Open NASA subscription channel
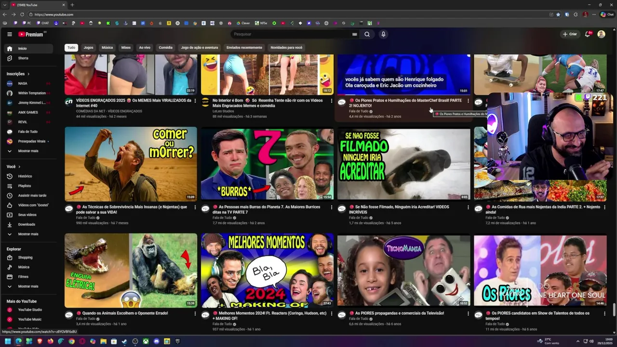 click(x=29, y=83)
